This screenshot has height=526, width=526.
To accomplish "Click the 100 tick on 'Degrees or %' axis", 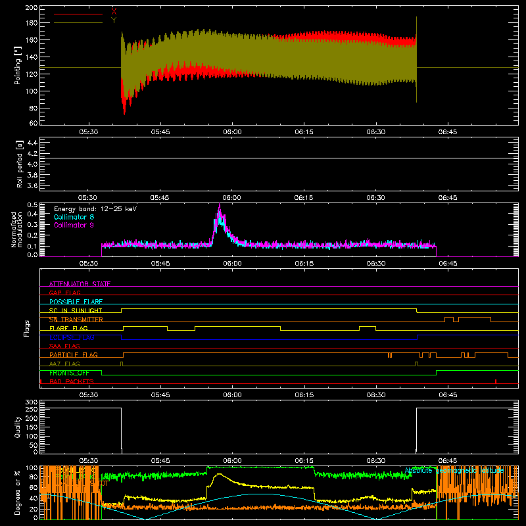I will 32,468.
